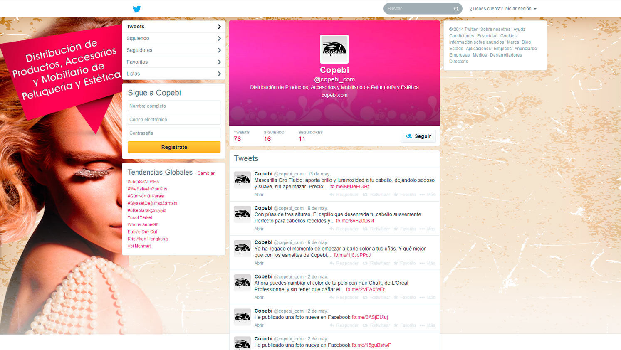Click the Twitter bird logo

point(137,9)
